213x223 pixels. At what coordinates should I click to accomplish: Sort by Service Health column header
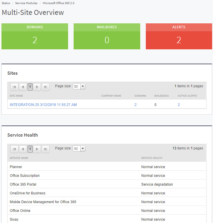click(x=152, y=158)
